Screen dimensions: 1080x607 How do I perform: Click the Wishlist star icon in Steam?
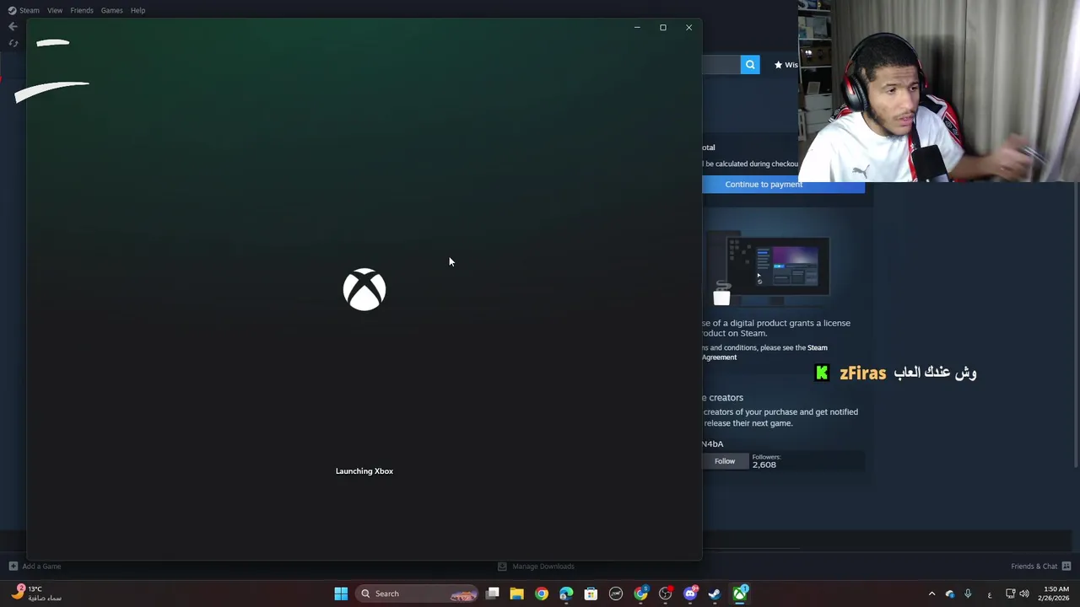click(778, 65)
